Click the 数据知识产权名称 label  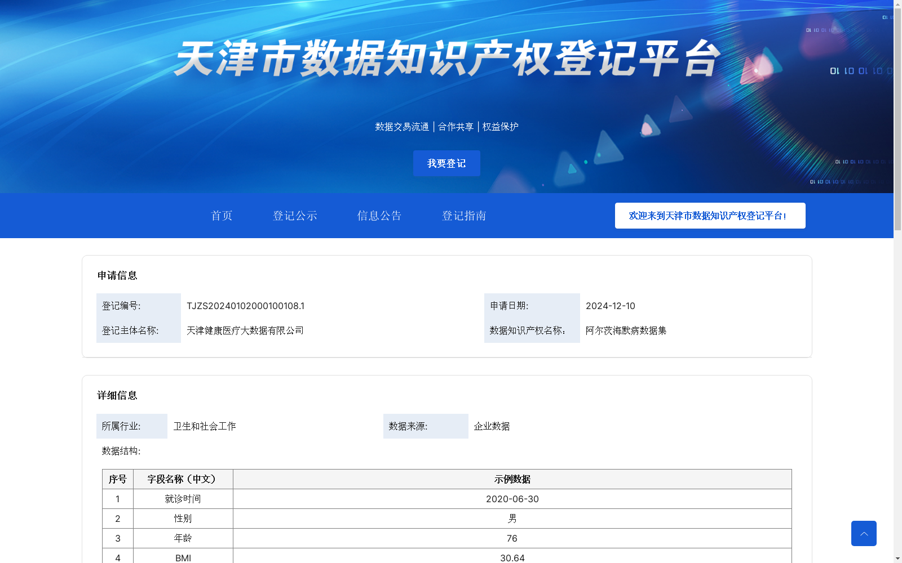coord(528,330)
